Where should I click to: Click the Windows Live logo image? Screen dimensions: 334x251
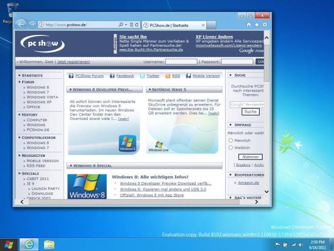pos(158,147)
